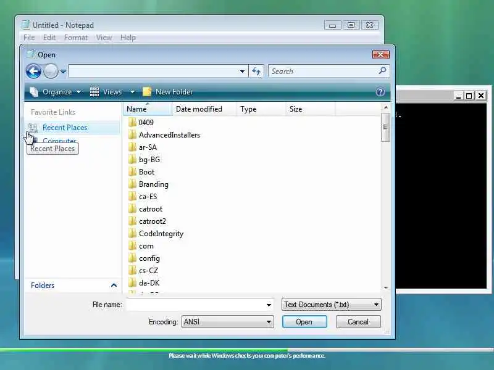
Task: Close the black console window
Action: (481, 96)
